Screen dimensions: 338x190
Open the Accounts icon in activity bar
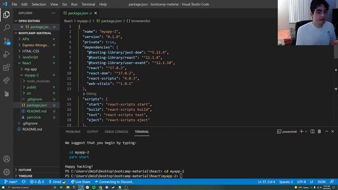(6, 159)
